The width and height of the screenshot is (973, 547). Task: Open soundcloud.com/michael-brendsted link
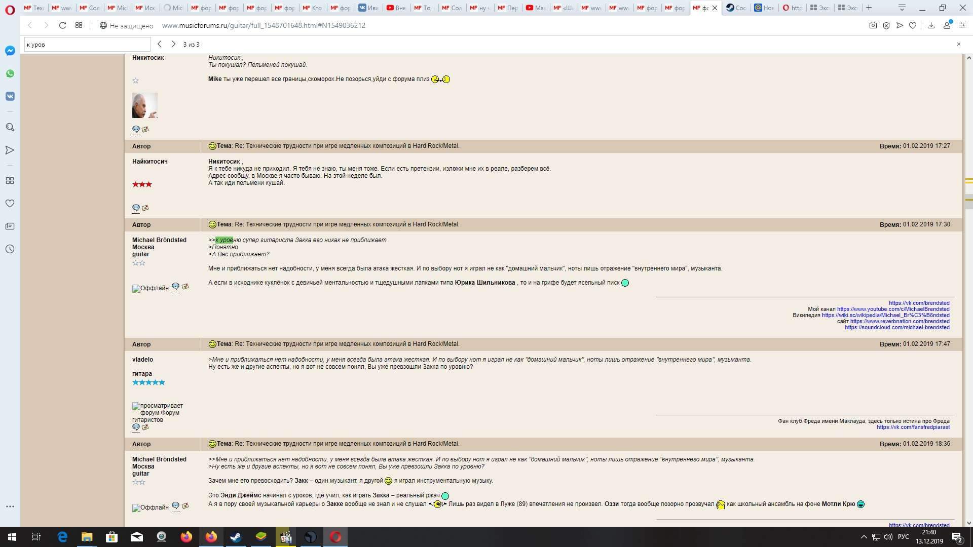[897, 327]
